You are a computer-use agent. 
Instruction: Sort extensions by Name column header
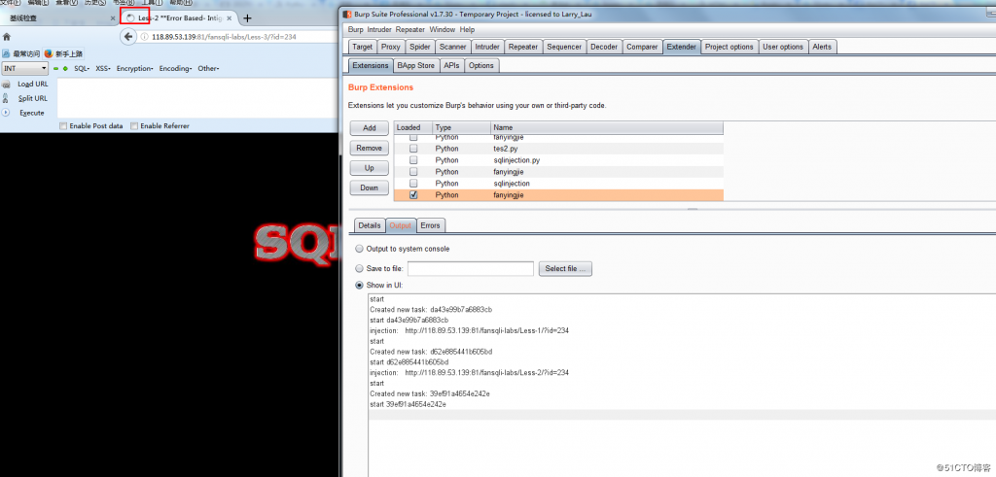pyautogui.click(x=607, y=127)
